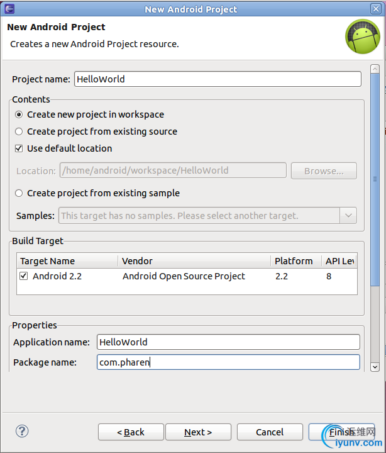Close the New Android Project dialog
Screen dimensions: 386x453
pos(375,9)
